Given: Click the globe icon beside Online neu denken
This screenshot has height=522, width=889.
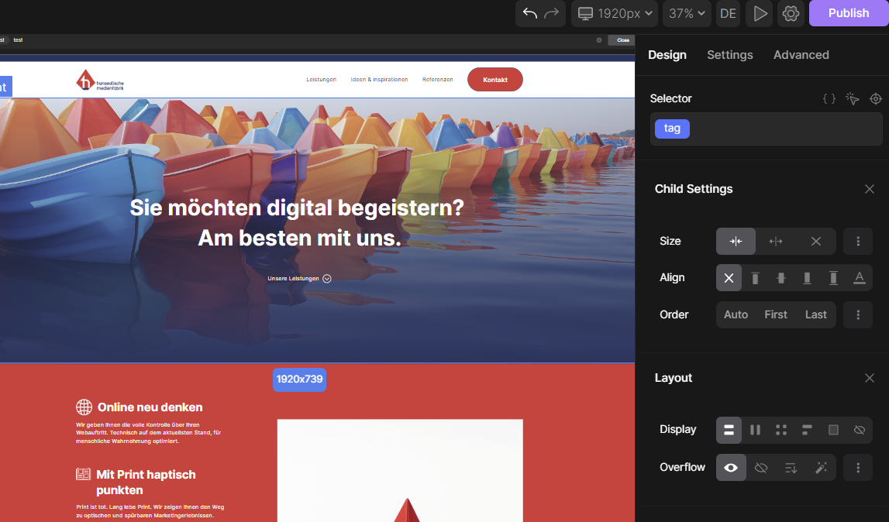Looking at the screenshot, I should tap(84, 407).
